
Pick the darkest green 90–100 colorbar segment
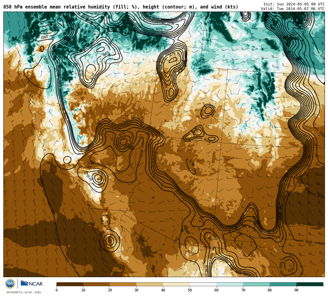310,284
